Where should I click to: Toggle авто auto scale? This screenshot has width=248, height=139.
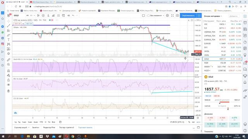(198, 122)
